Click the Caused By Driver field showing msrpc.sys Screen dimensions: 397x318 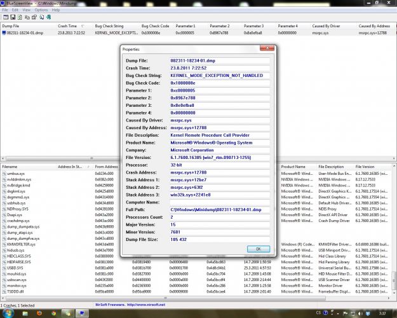coord(220,120)
